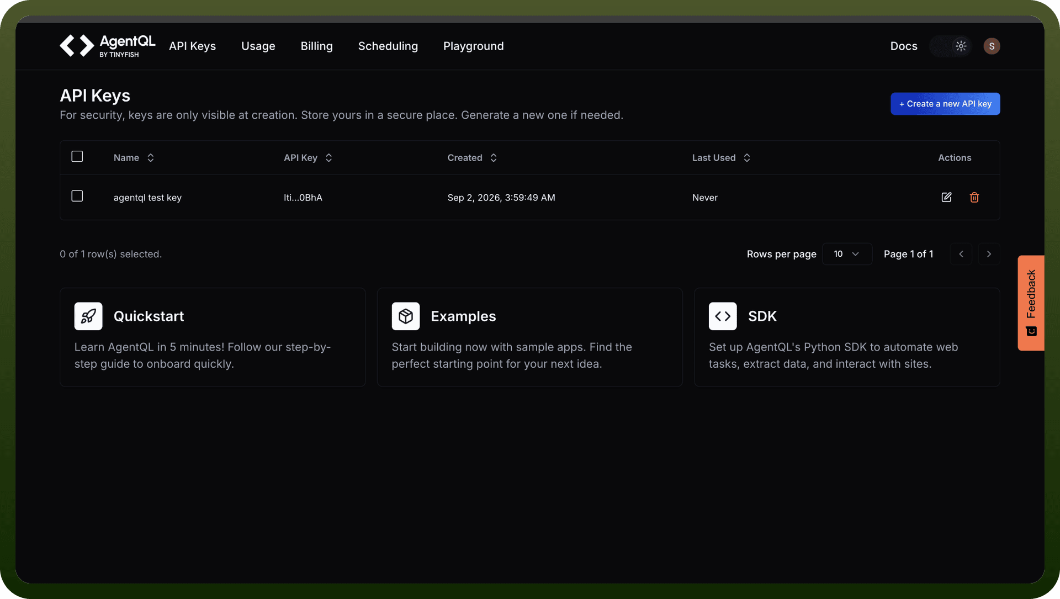Click the AgentQL logo
Viewport: 1060px width, 599px height.
[108, 46]
